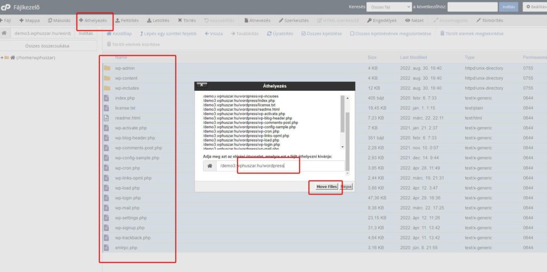Screen dimensions: 547x272
Task: Click the Másolás copy icon
Action: click(x=50, y=21)
